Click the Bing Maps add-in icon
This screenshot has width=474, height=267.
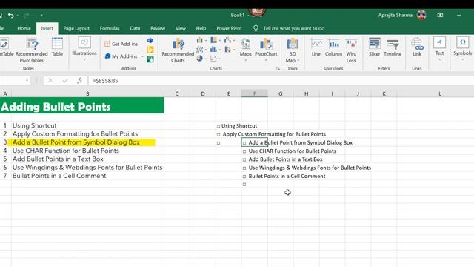point(150,50)
